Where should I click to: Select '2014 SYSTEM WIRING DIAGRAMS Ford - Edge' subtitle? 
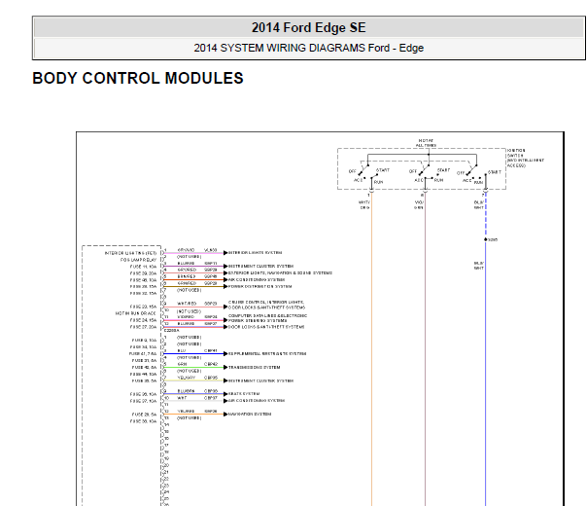308,48
